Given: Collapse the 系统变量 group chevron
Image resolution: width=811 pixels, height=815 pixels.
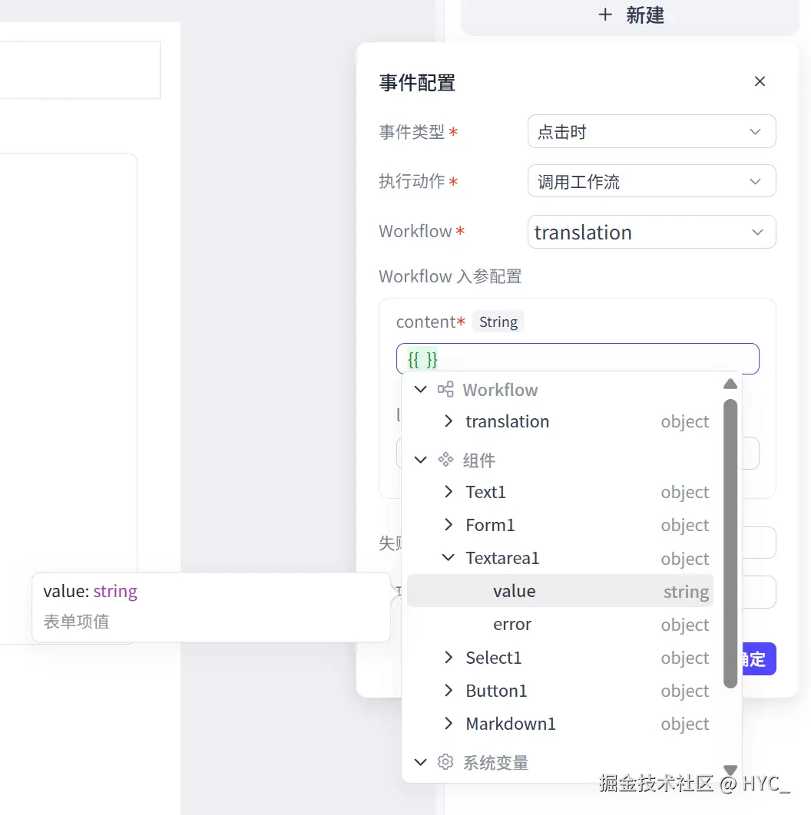Looking at the screenshot, I should coord(420,763).
